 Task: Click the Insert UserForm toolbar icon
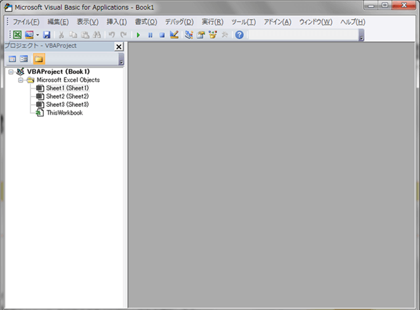coord(29,35)
